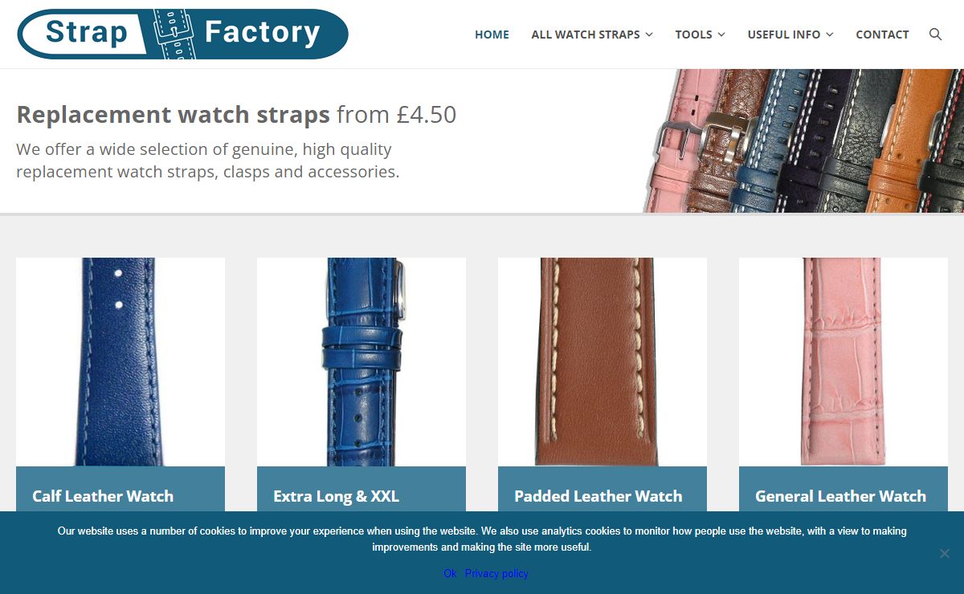Viewport: 964px width, 594px height.
Task: Accept cookies with the Ok link
Action: [450, 573]
